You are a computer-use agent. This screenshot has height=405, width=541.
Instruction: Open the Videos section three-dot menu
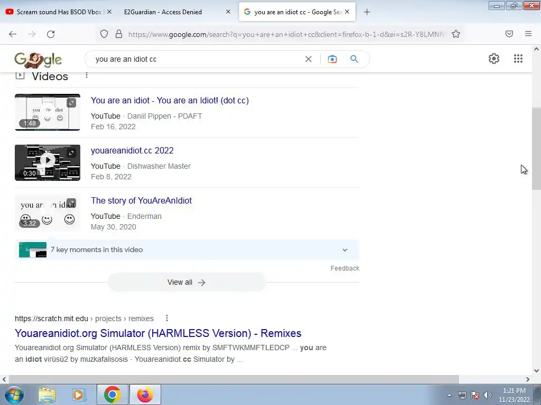click(x=87, y=75)
